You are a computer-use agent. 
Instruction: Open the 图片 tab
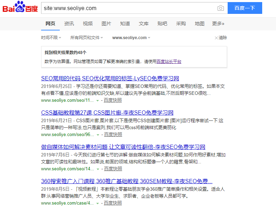click(x=106, y=24)
